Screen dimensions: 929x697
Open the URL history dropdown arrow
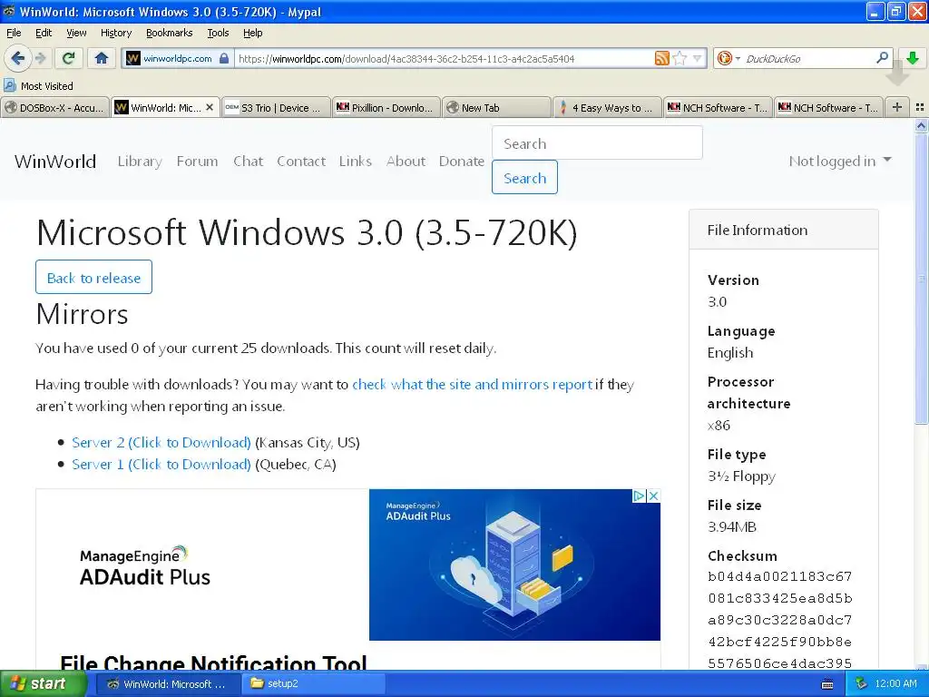[698, 58]
